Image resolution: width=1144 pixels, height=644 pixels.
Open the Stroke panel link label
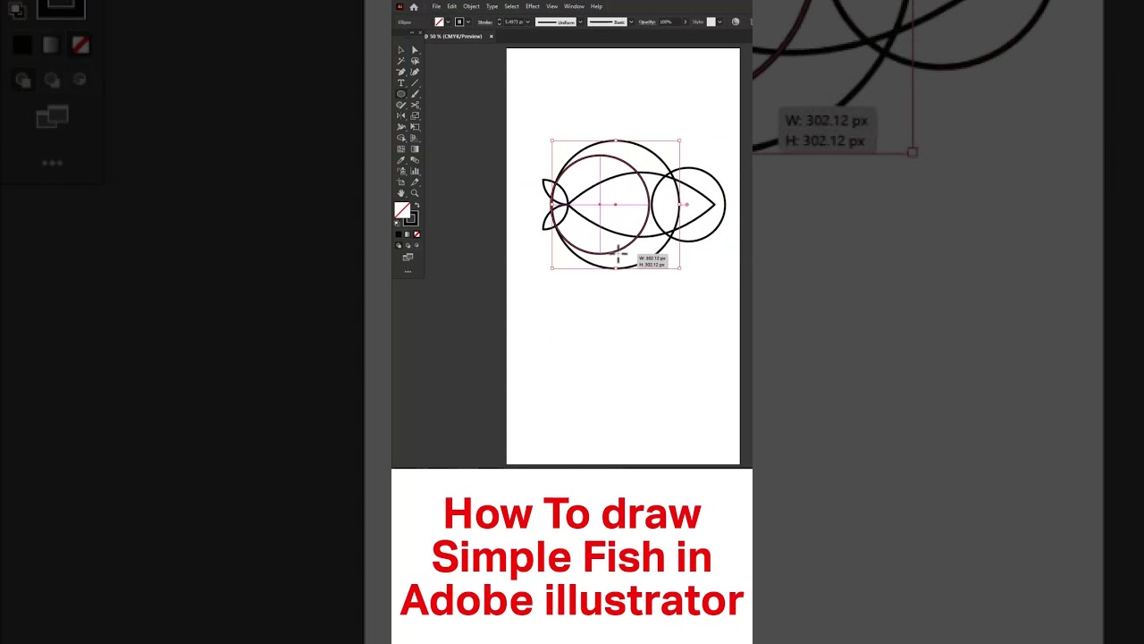point(485,21)
